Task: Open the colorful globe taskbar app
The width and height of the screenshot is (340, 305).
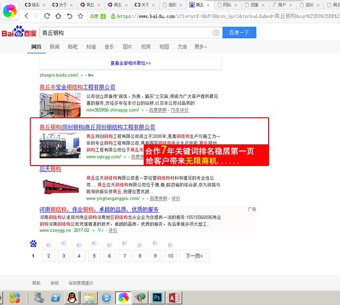Action: coord(15,298)
